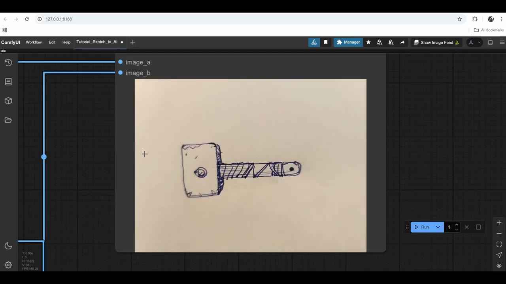Open the Edit menu
The width and height of the screenshot is (506, 284).
(52, 42)
